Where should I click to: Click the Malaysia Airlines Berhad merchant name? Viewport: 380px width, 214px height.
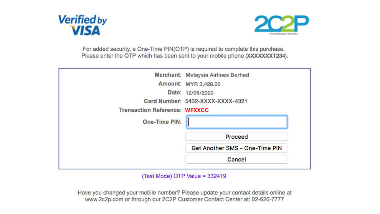217,75
